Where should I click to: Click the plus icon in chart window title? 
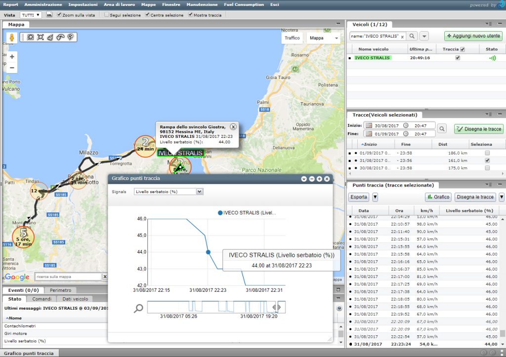pos(319,179)
